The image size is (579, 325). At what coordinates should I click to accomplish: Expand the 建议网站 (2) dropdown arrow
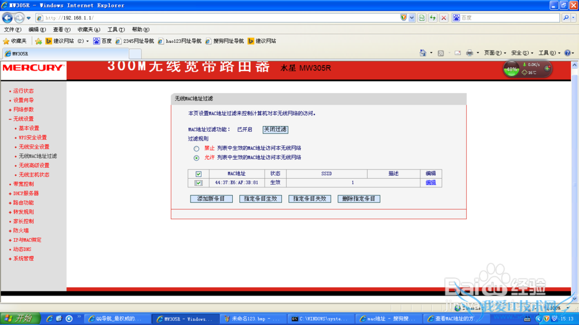click(87, 41)
